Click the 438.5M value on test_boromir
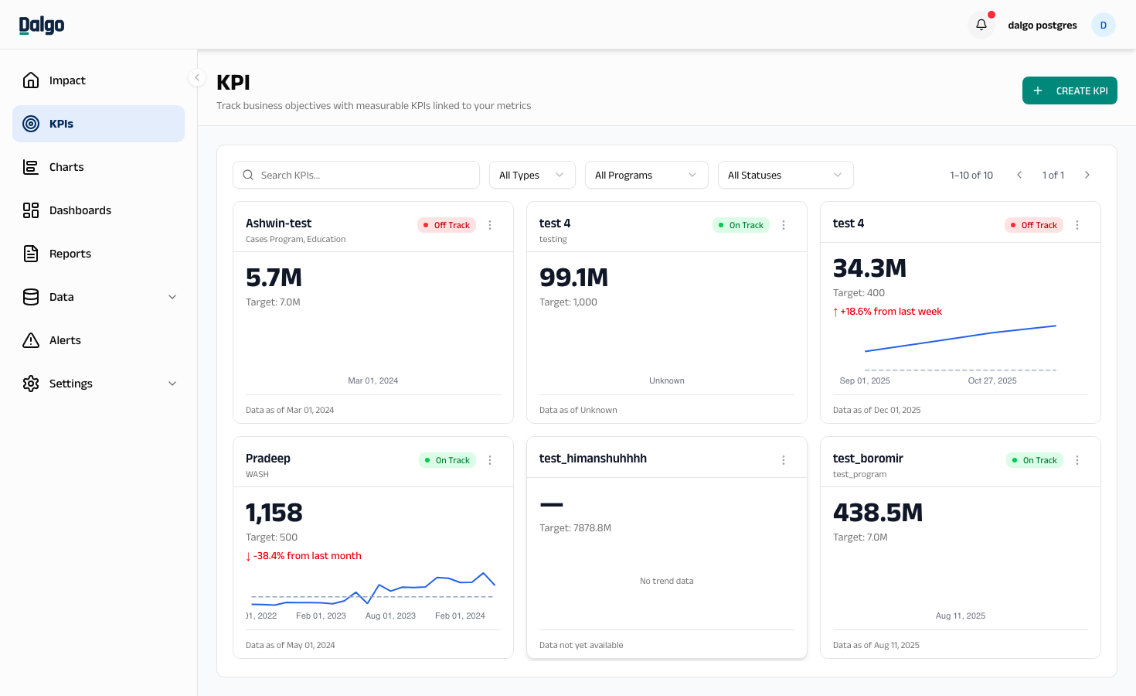This screenshot has width=1136, height=696. point(878,513)
